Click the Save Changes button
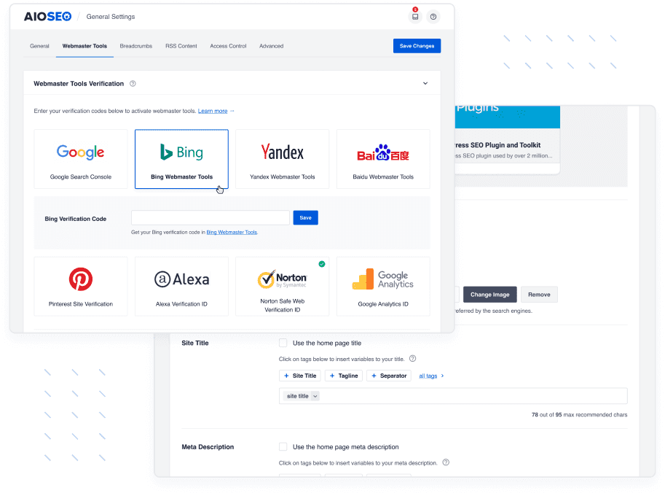665x493 pixels. (x=417, y=46)
